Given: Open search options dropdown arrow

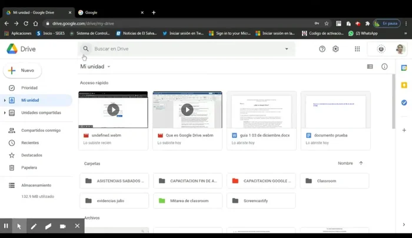Looking at the screenshot, I should click(x=287, y=49).
